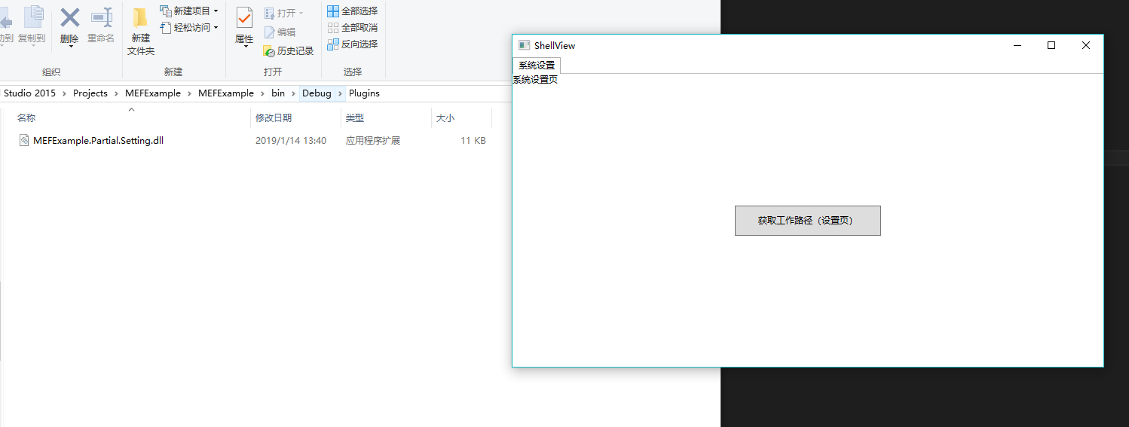Image resolution: width=1129 pixels, height=427 pixels.
Task: Sort by the Type (类型) column header
Action: (355, 118)
